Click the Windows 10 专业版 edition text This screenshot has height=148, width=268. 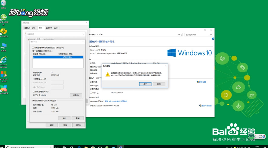click(x=98, y=50)
